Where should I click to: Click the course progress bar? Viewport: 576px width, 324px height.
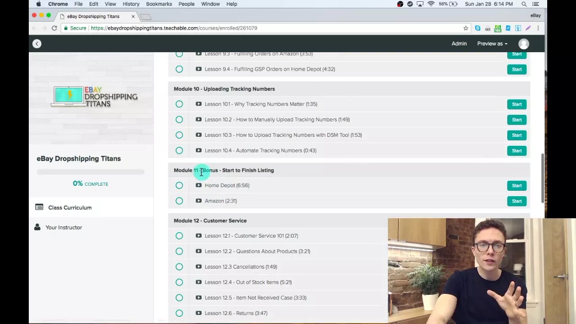point(90,171)
